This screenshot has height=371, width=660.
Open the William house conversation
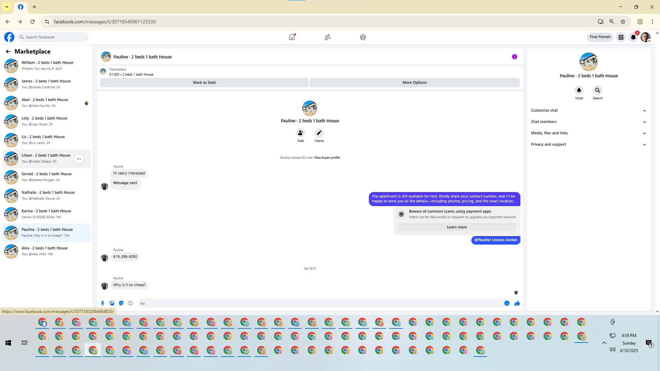[x=46, y=66]
